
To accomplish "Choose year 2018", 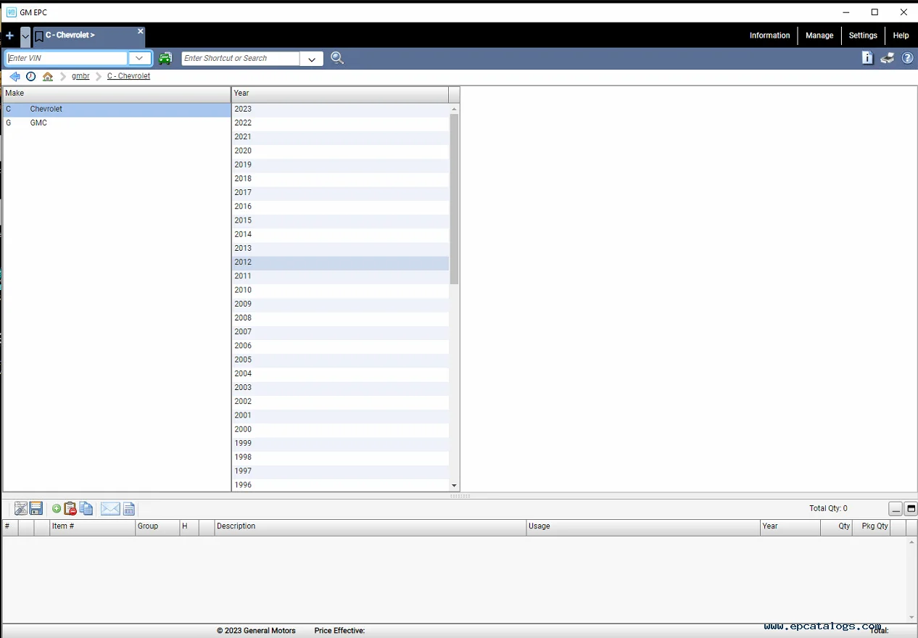I will 340,179.
